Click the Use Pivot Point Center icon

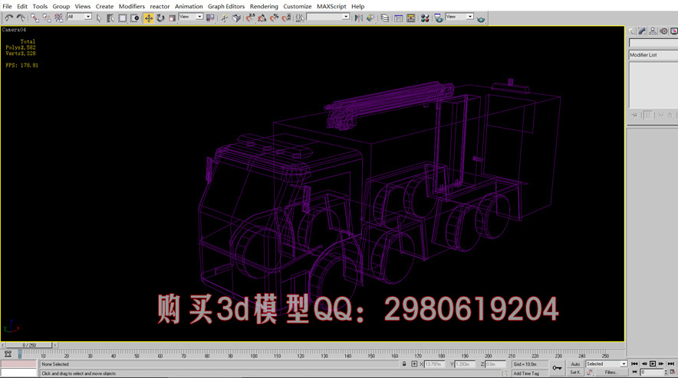(x=211, y=18)
